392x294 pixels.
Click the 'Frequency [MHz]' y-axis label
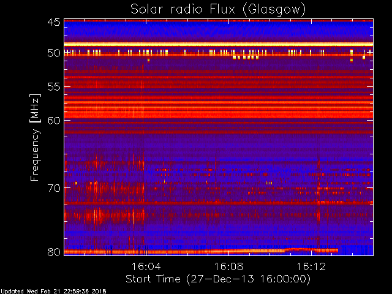(37, 137)
